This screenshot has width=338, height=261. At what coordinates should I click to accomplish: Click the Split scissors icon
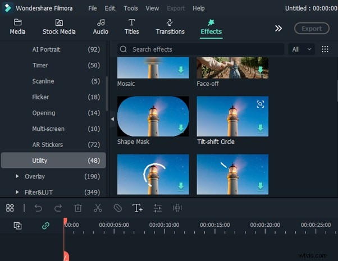click(x=98, y=208)
